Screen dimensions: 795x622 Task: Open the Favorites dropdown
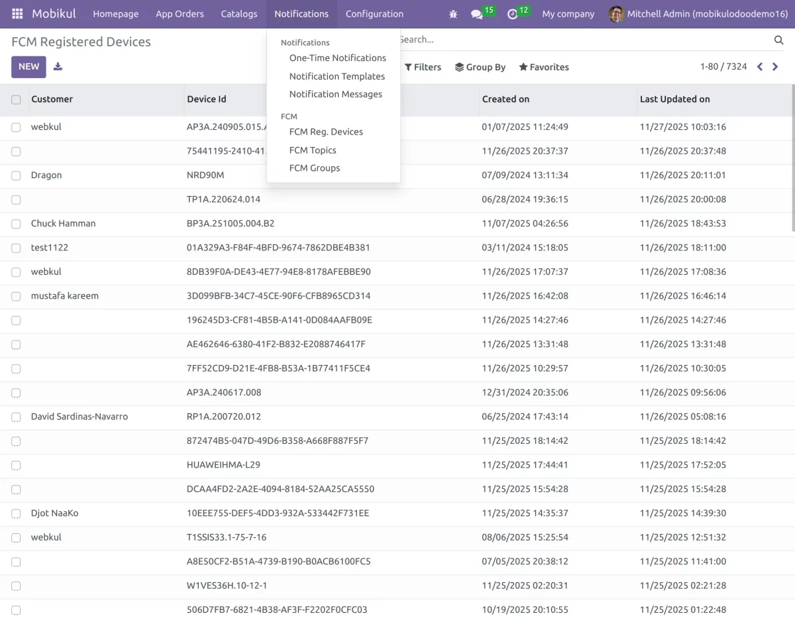pyautogui.click(x=544, y=67)
